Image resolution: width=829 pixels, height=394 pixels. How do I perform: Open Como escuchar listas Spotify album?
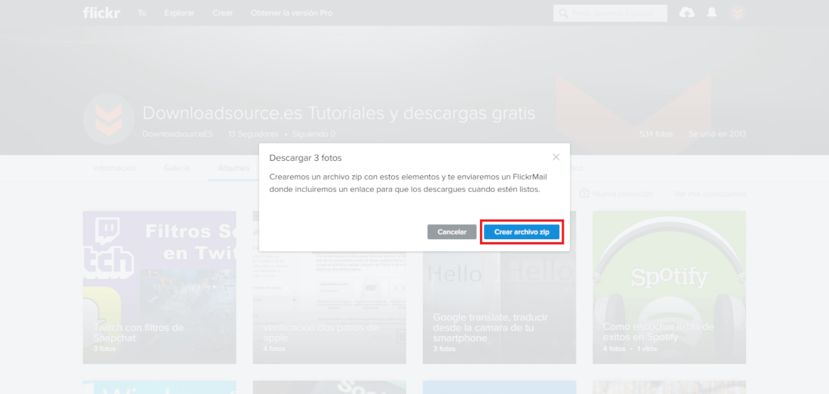tap(669, 287)
